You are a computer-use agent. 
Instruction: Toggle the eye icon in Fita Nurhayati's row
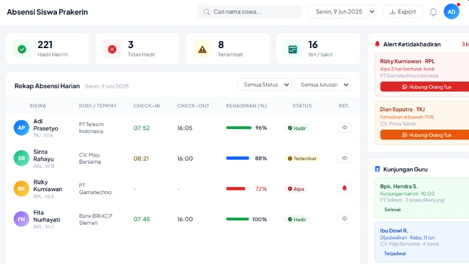click(344, 219)
